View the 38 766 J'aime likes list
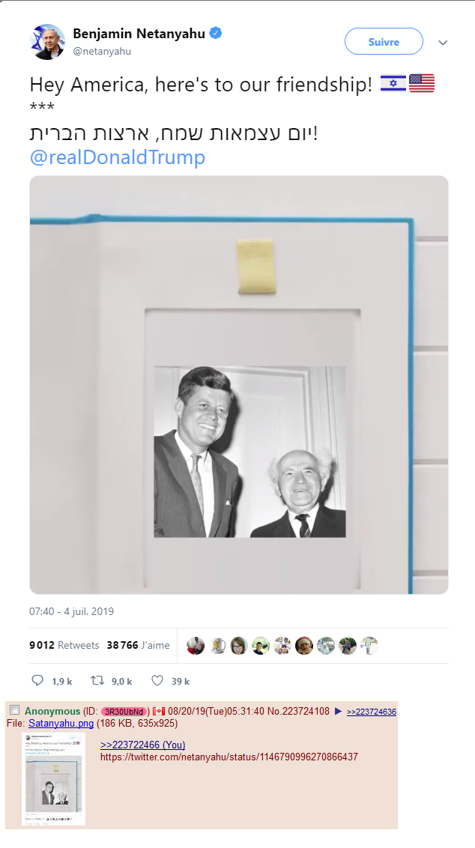 click(x=139, y=645)
